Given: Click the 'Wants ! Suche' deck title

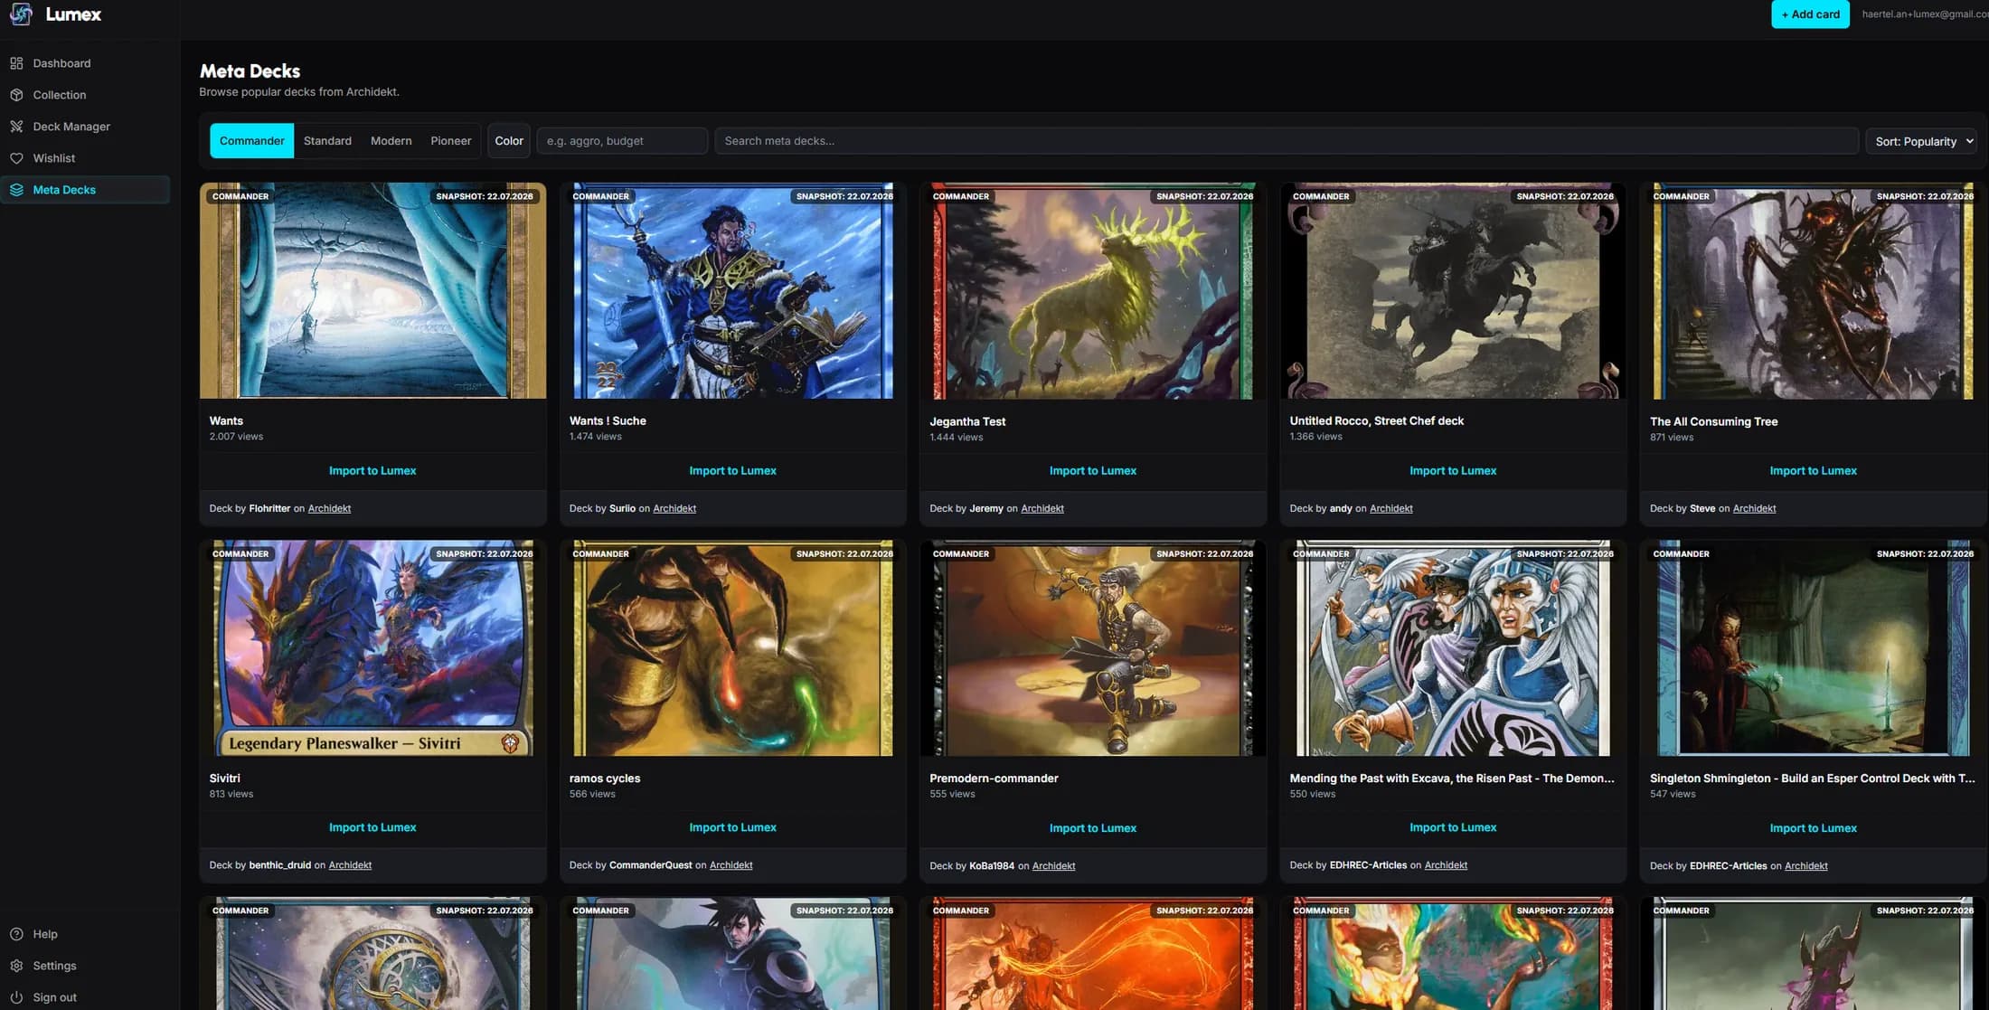Looking at the screenshot, I should pyautogui.click(x=608, y=421).
